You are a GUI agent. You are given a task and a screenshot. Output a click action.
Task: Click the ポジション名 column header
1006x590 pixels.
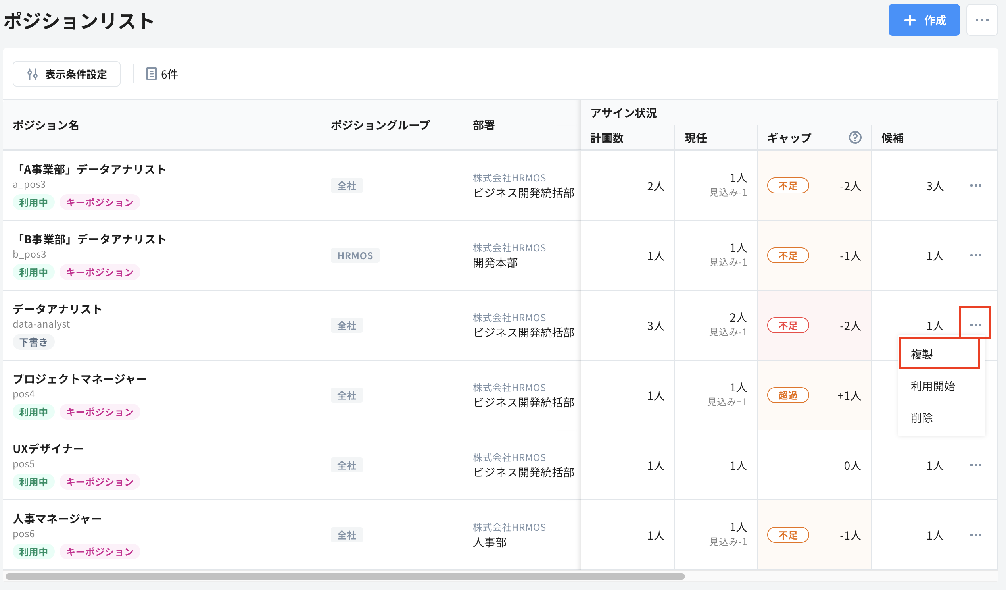click(46, 125)
